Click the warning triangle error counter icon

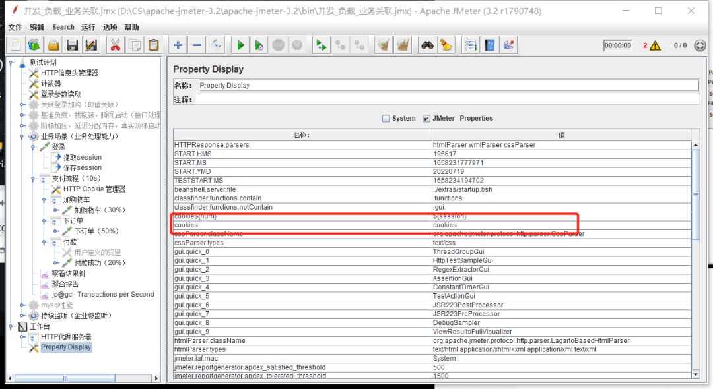tap(654, 45)
